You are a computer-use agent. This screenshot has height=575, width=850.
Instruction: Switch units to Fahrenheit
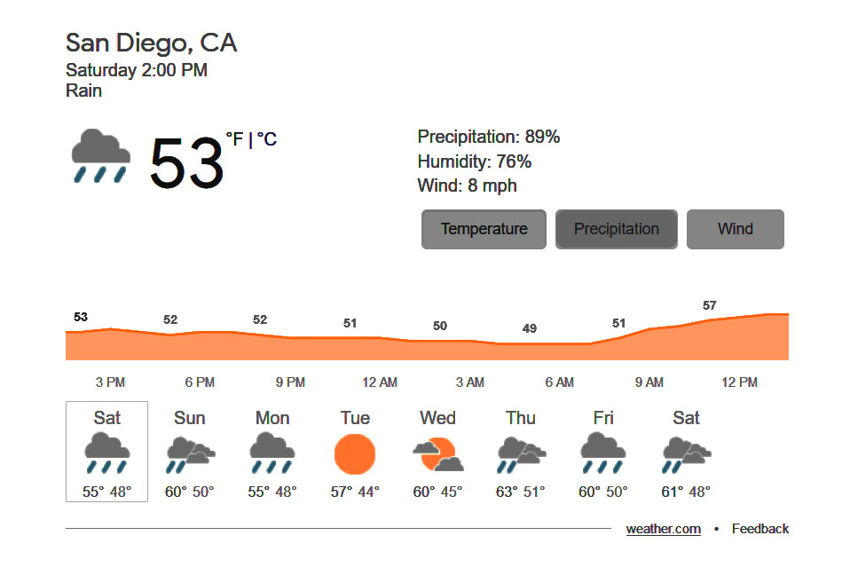234,139
